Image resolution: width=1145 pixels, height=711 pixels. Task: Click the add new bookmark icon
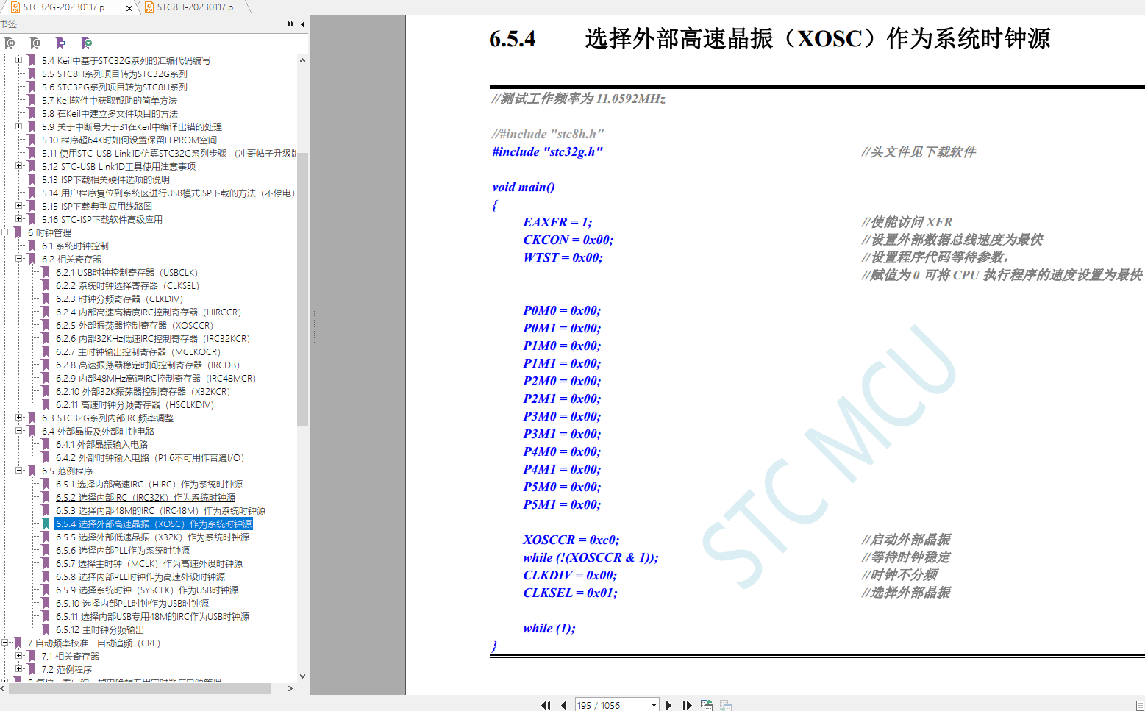(x=35, y=43)
